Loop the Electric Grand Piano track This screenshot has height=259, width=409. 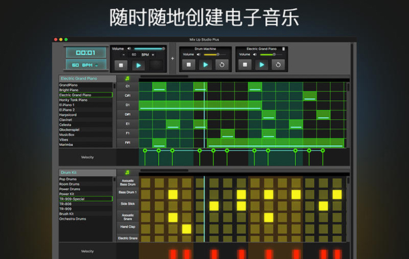pyautogui.click(x=278, y=65)
